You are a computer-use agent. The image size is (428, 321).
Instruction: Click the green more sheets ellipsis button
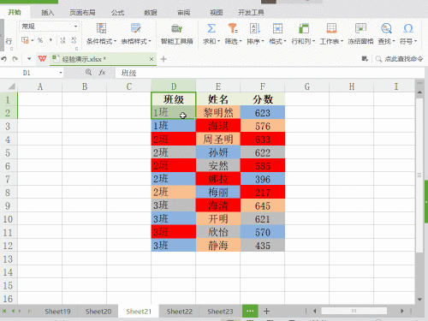(250, 311)
